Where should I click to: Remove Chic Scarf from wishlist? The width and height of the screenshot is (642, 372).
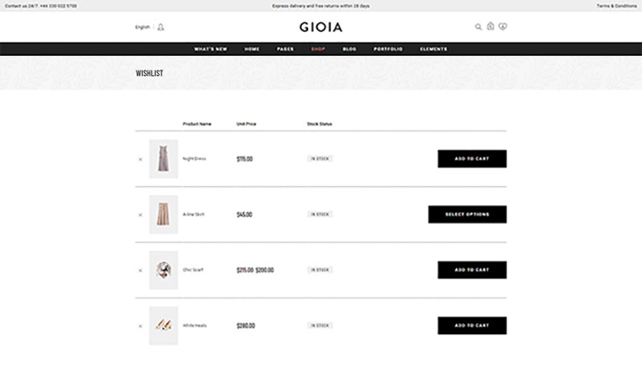140,270
